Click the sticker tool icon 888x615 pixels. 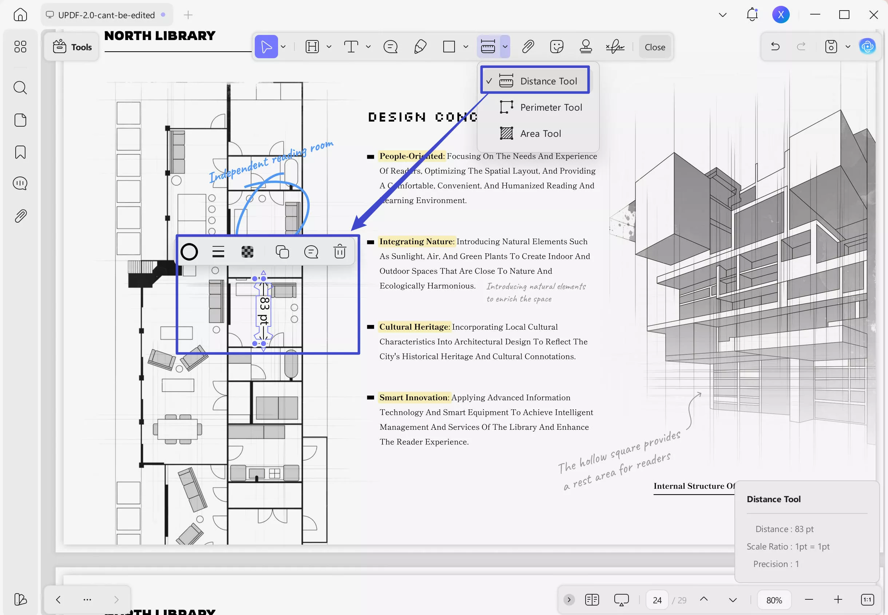coord(557,47)
